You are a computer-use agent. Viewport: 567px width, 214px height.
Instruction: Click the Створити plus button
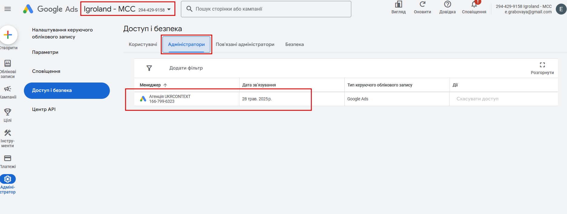[x=8, y=35]
